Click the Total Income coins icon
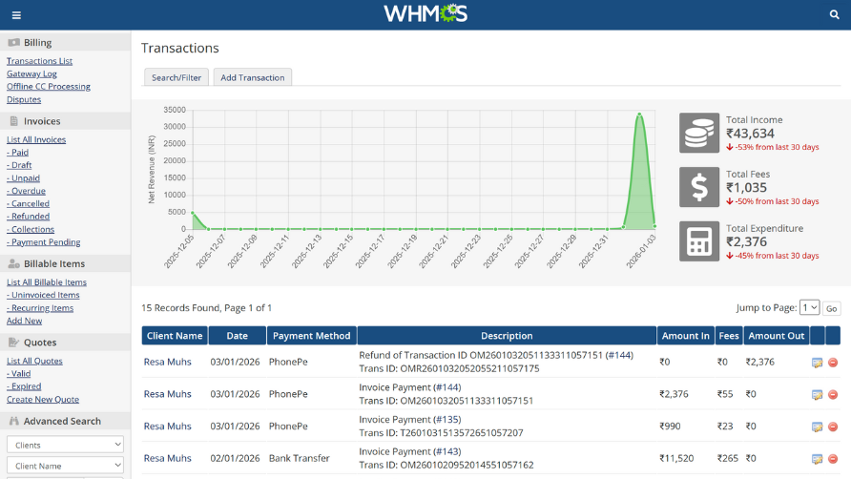Viewport: 851px width, 479px height. (x=699, y=133)
